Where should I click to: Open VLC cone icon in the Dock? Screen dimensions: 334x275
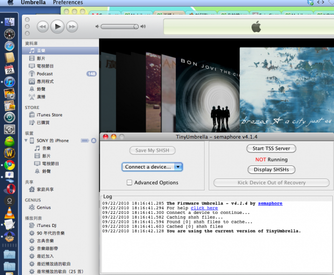[9, 212]
